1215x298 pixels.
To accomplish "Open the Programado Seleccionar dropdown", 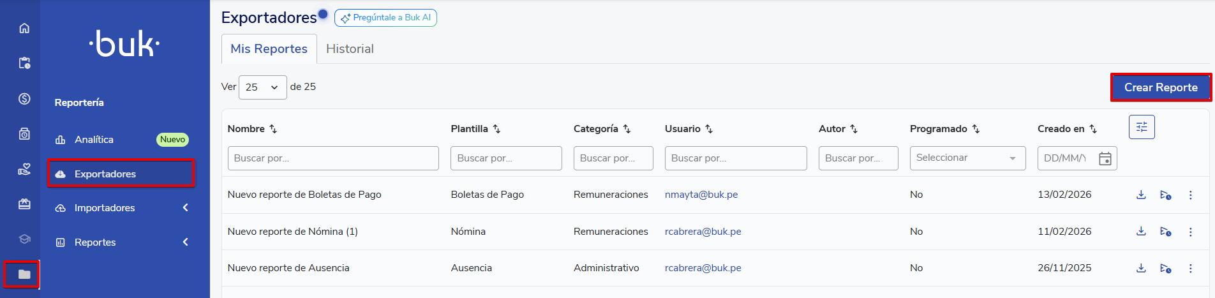I will (x=967, y=158).
